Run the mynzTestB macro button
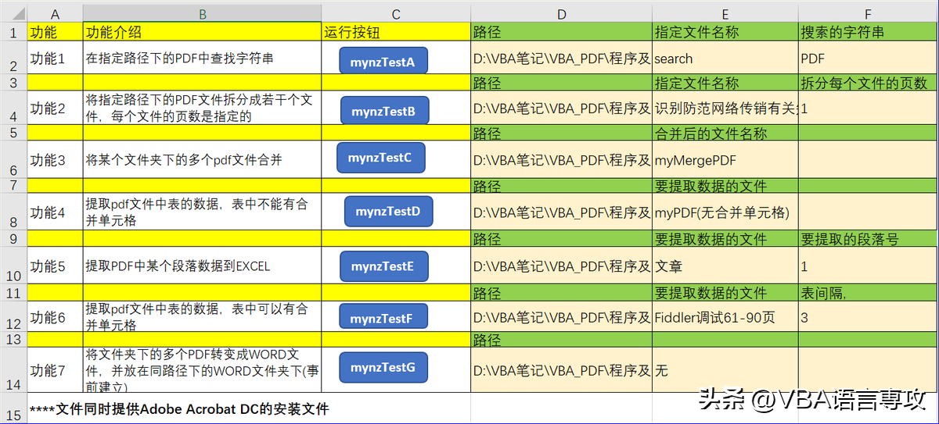Screen dimensions: 939x424 (x=384, y=110)
